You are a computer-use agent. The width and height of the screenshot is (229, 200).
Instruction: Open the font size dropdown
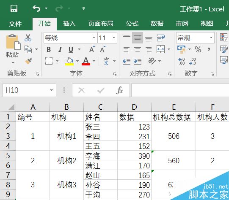[x=114, y=38]
